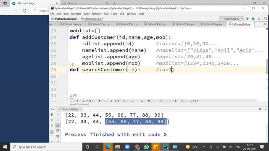
Task: Open the Help menu
Action: coord(141,14)
